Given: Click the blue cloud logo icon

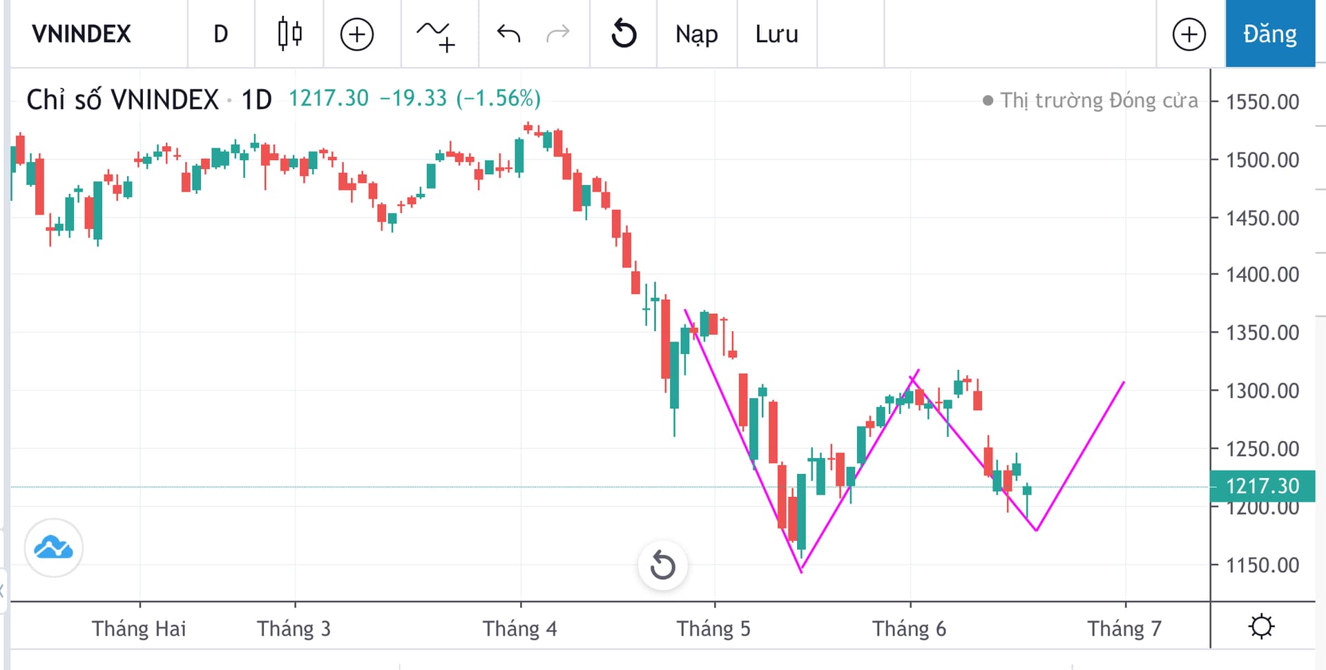Looking at the screenshot, I should pyautogui.click(x=54, y=548).
